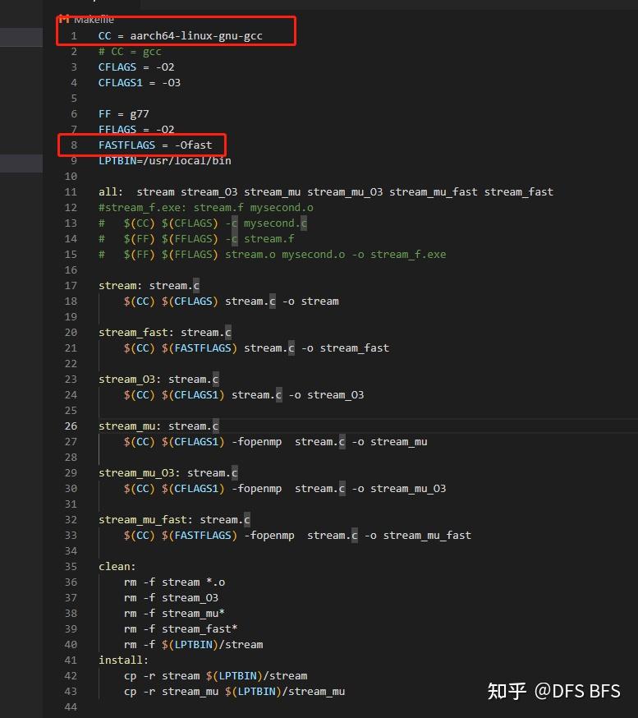Screen dimensions: 638x718
Task: Click the Makefile breadcrumb icon
Action: [x=64, y=20]
